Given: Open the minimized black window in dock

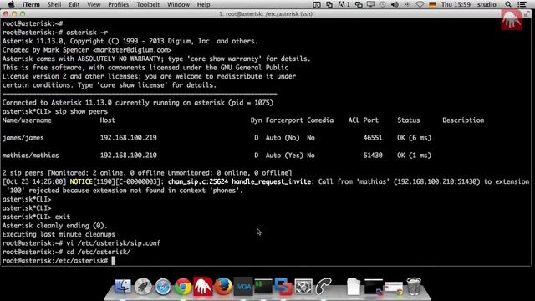Looking at the screenshot, I should tap(374, 286).
